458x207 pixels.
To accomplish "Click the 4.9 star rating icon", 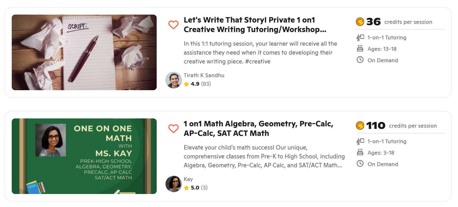I will tap(186, 84).
